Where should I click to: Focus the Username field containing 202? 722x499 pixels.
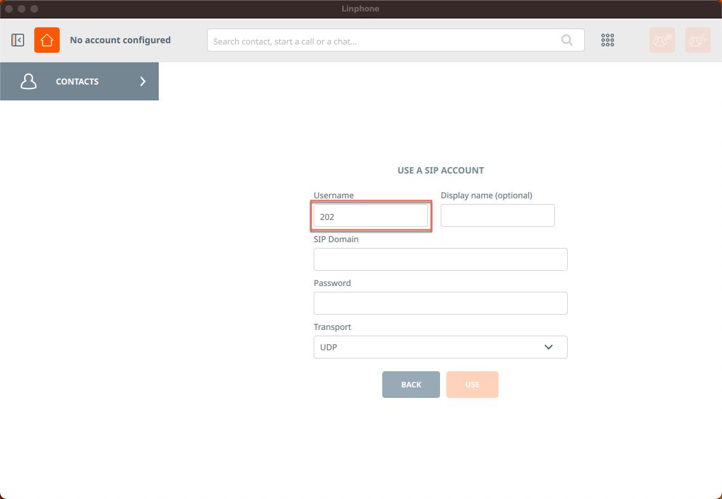click(x=371, y=216)
